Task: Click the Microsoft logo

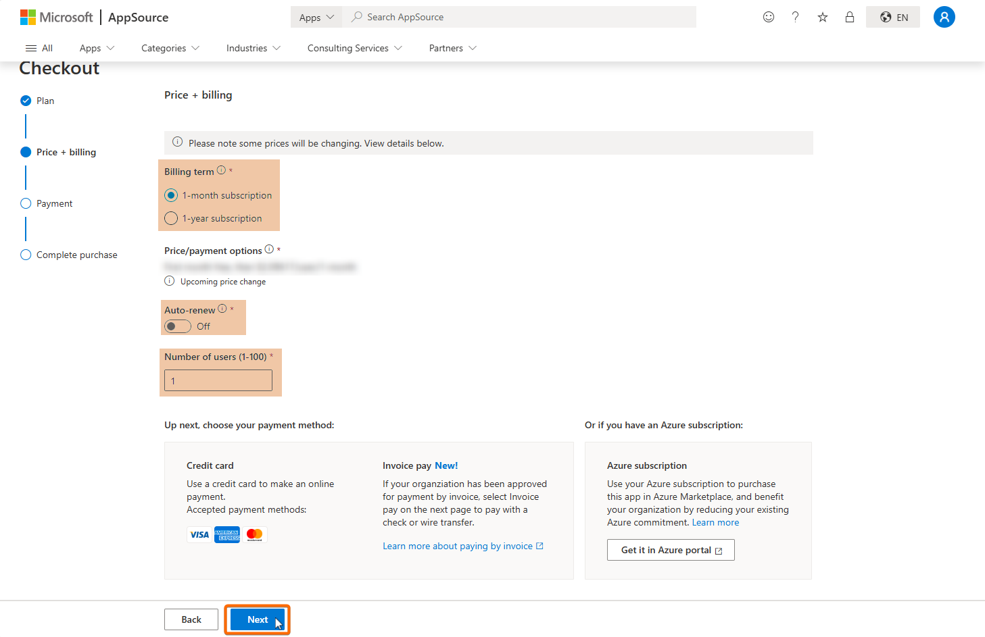Action: point(28,17)
